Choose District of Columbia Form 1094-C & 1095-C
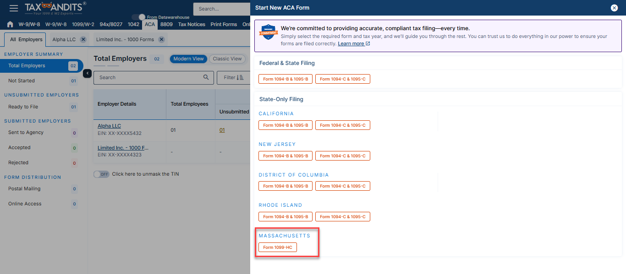The image size is (626, 274). [343, 186]
